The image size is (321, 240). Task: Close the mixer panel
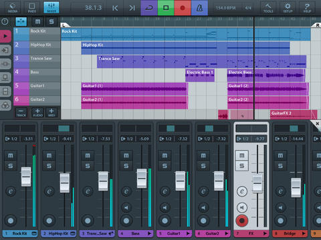tap(317, 123)
